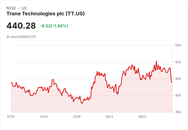
Task: Click the last data point of the price line
Action: click(172, 82)
